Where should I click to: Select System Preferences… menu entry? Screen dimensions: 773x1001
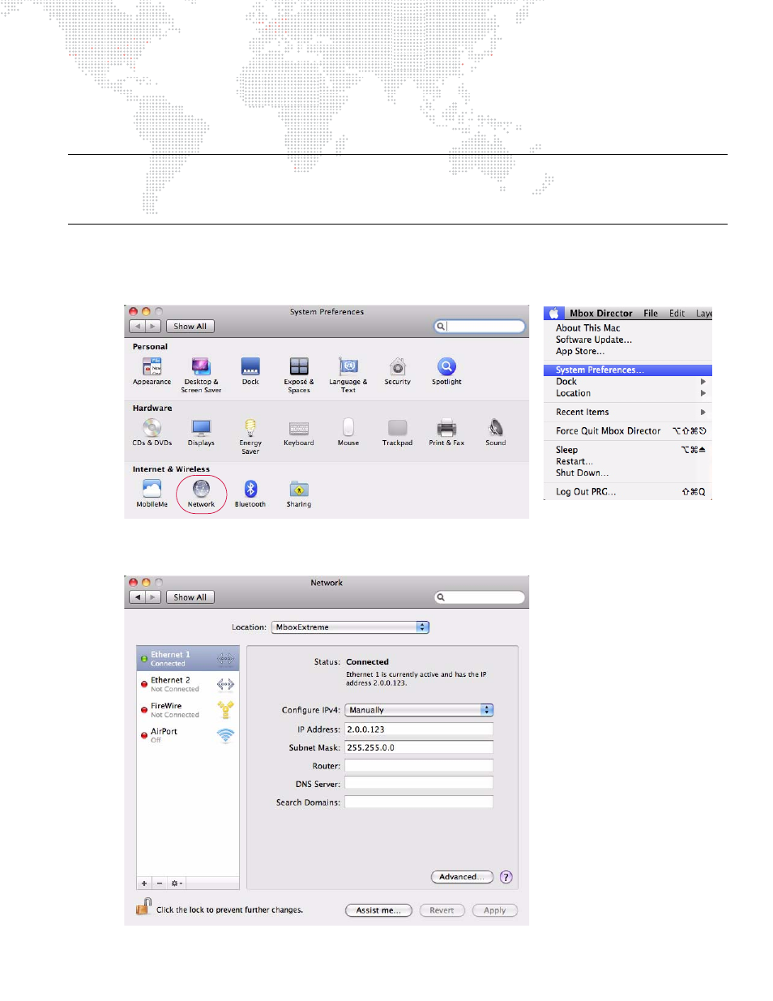[x=628, y=370]
